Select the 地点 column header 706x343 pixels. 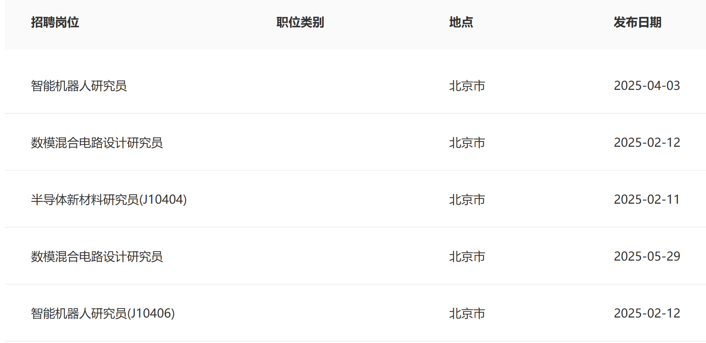point(461,22)
